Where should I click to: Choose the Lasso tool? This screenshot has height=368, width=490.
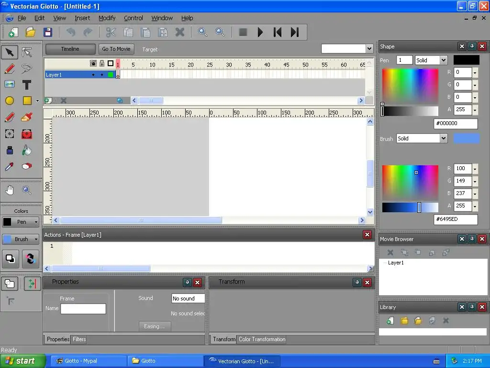(x=27, y=68)
